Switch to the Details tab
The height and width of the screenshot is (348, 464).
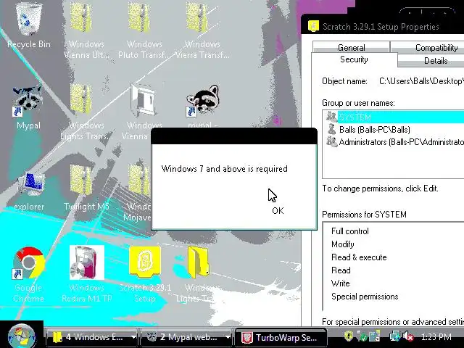click(x=431, y=61)
